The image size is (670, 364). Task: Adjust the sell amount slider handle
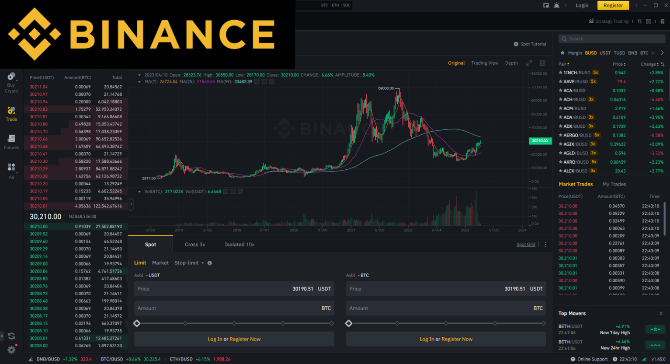click(x=349, y=323)
